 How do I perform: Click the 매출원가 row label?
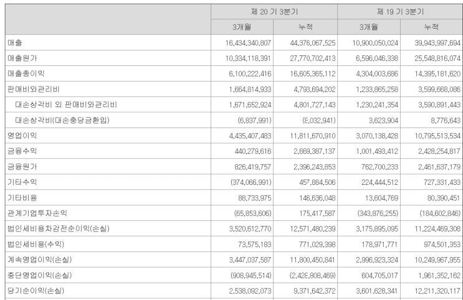pos(22,58)
